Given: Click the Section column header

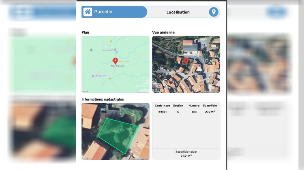Looking at the screenshot, I should 178,106.
